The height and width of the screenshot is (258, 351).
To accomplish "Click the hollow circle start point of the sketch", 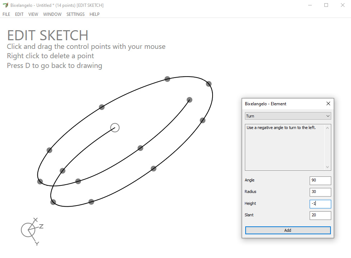I will pos(115,128).
